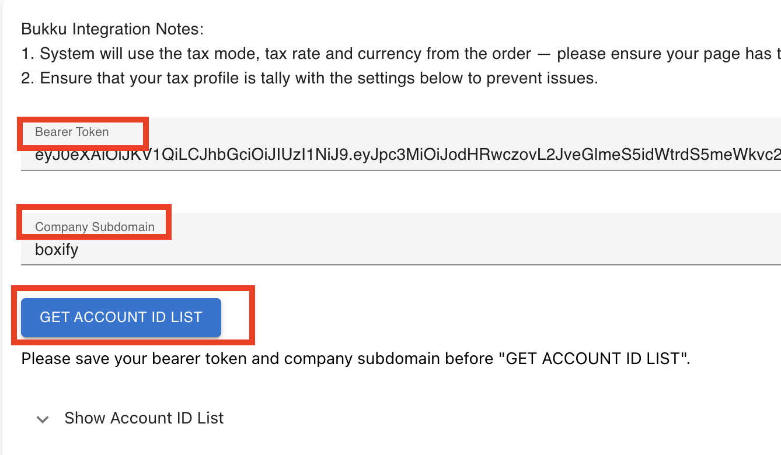Click the 'Please save your bearer token' hint
781x455 pixels.
356,358
